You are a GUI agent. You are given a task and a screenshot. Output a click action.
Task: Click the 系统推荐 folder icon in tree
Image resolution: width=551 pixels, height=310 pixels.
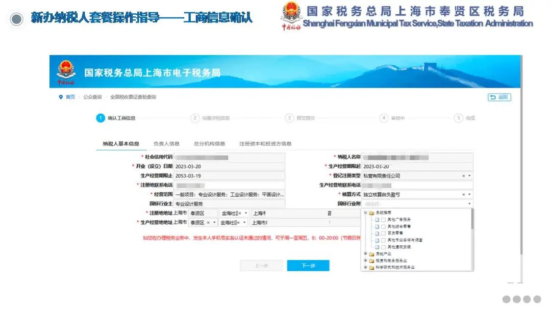click(371, 213)
